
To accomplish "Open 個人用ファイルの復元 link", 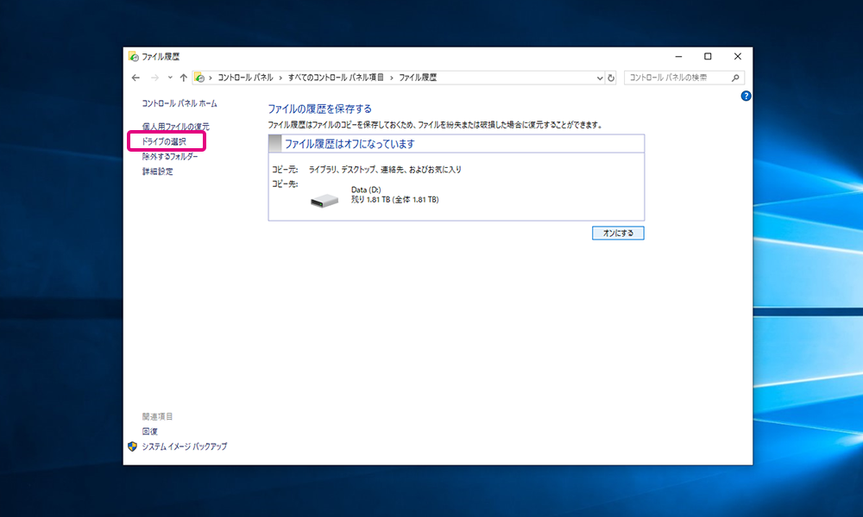I will [x=175, y=127].
